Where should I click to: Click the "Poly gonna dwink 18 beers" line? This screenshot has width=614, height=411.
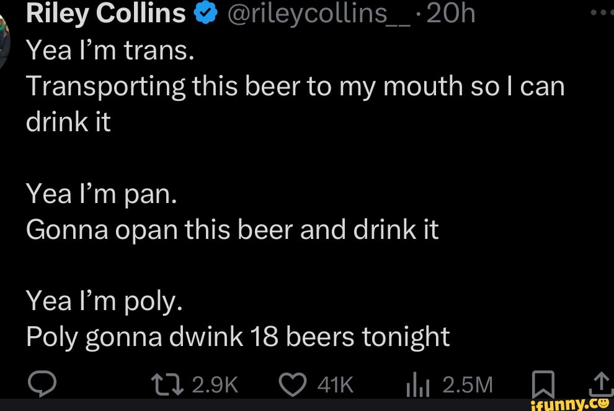click(238, 337)
